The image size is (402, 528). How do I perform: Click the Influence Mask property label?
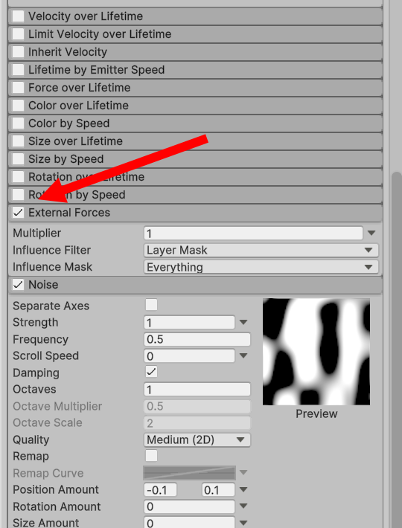52,267
